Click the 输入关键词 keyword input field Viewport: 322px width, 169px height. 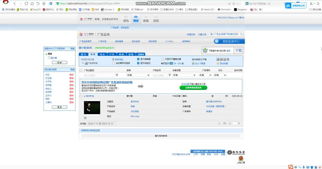coord(99,75)
